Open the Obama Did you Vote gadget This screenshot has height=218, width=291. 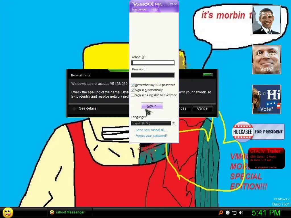pyautogui.click(x=267, y=20)
